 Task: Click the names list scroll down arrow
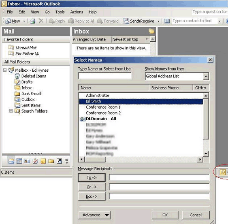click(x=206, y=153)
